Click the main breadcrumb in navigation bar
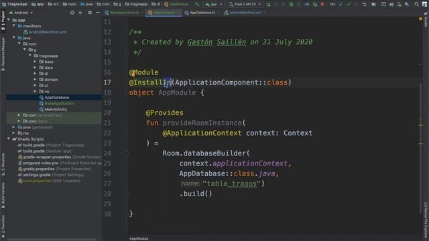The height and width of the screenshot is (241, 429). point(70,4)
